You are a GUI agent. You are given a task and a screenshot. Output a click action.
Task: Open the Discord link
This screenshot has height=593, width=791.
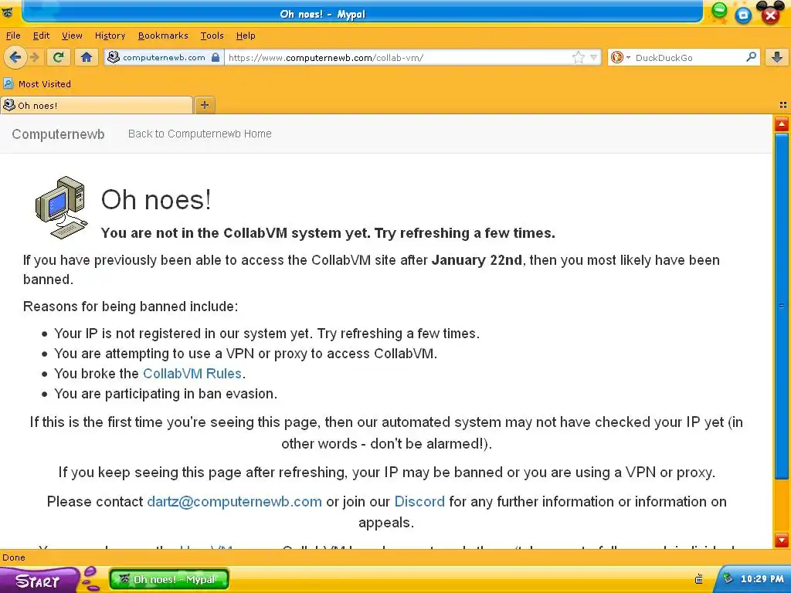point(419,502)
